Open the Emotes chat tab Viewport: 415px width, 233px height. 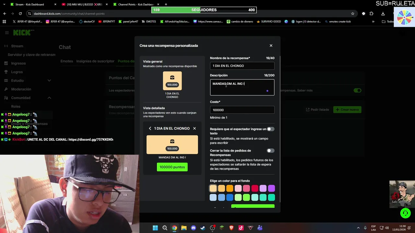67,61
